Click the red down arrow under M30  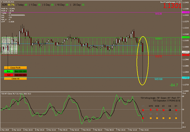157,110
